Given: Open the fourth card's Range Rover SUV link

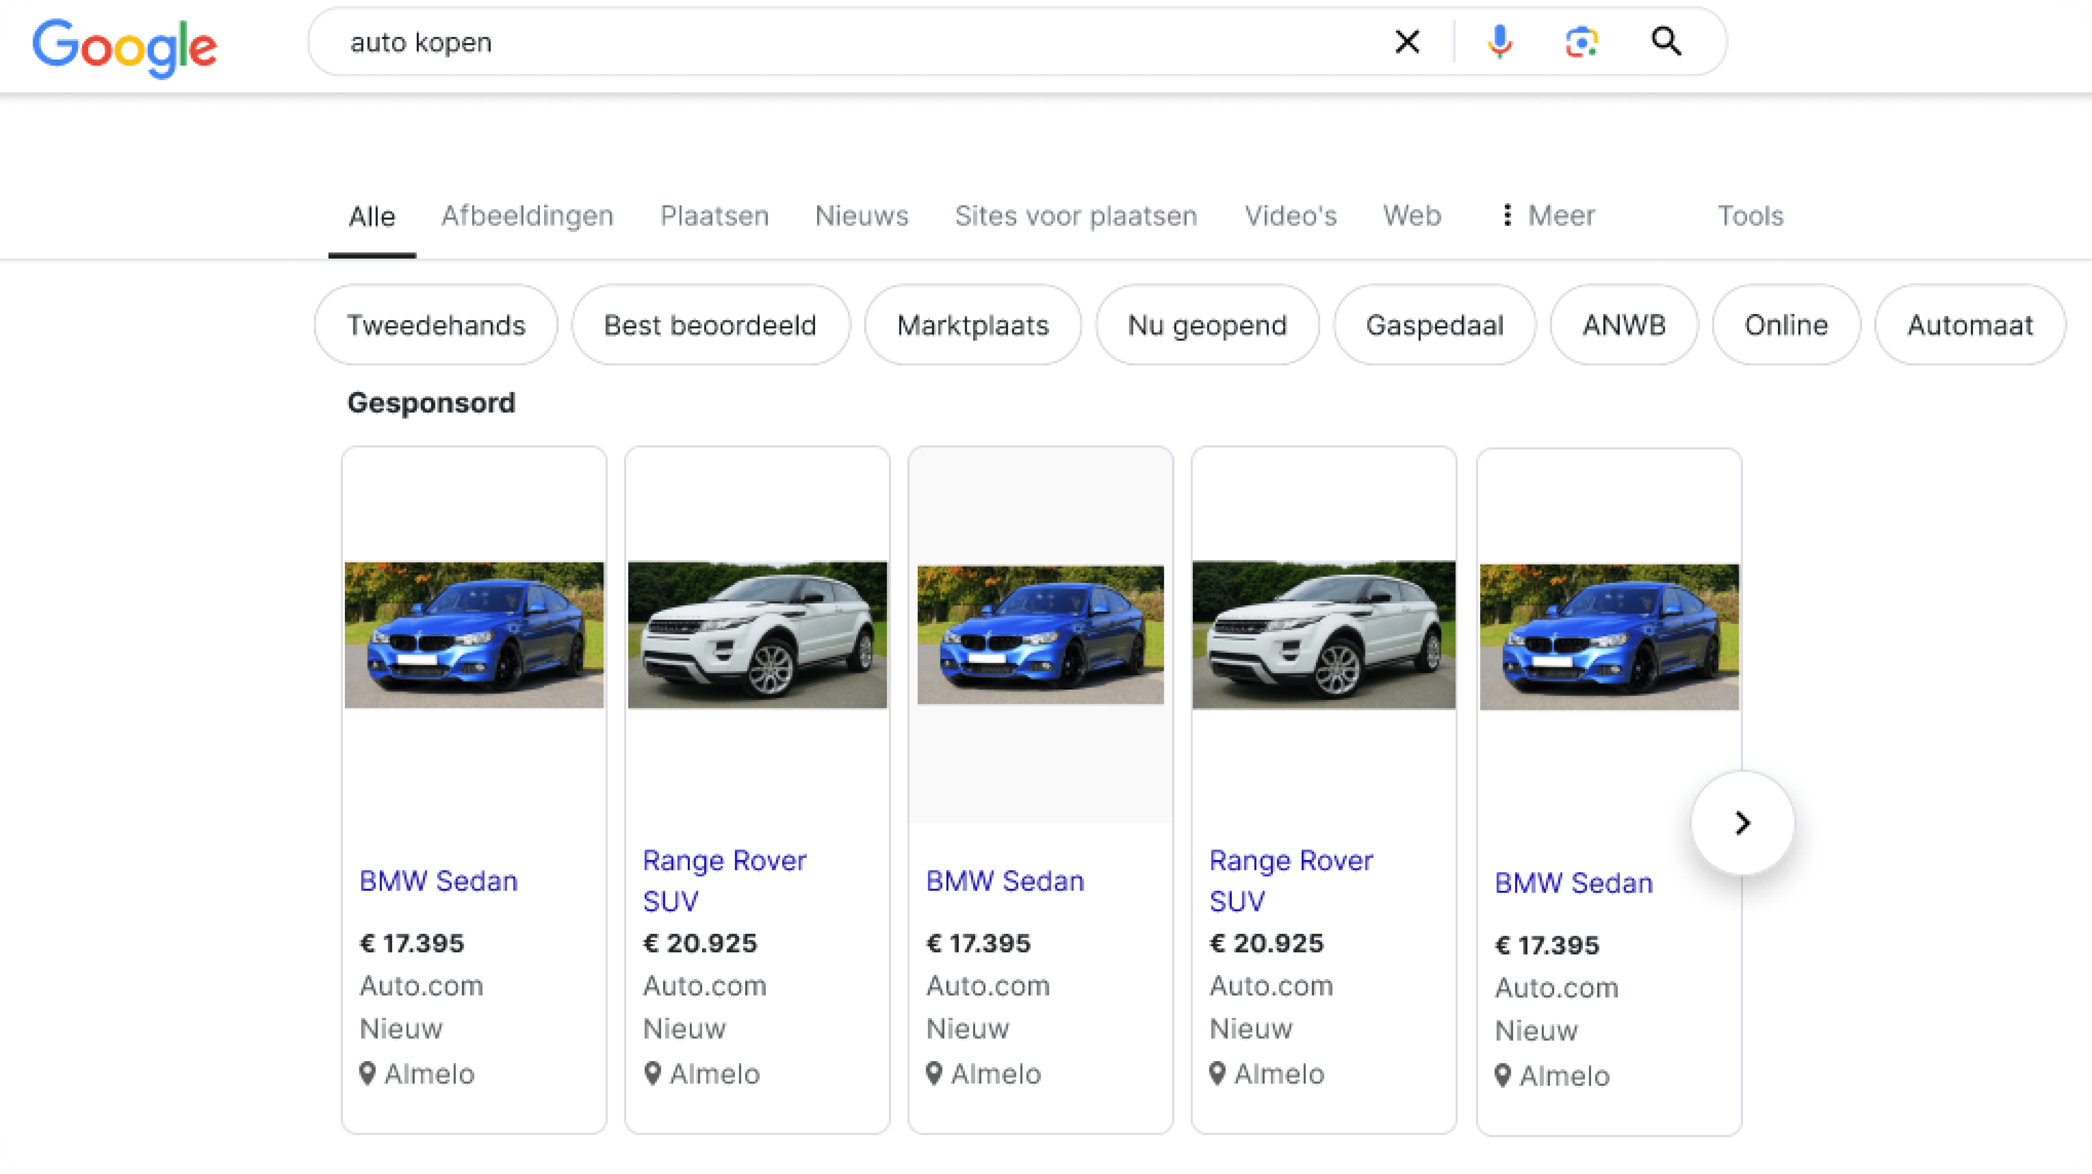Looking at the screenshot, I should pyautogui.click(x=1291, y=881).
